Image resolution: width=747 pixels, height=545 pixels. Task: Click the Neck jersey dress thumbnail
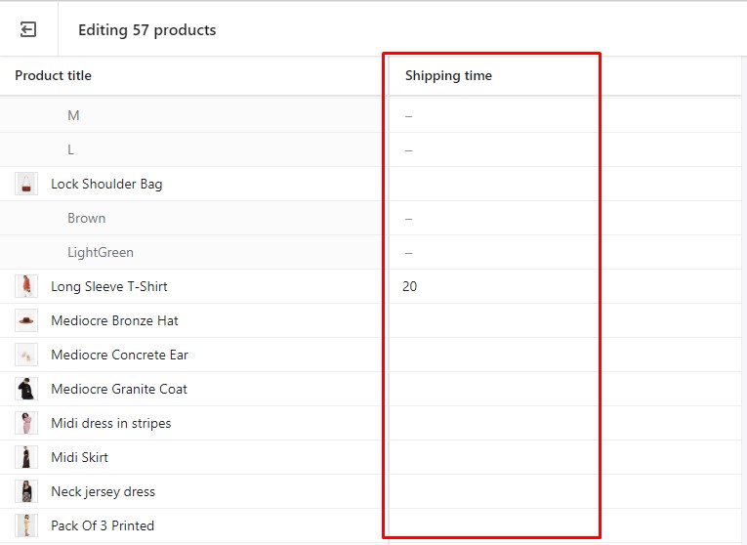click(x=26, y=491)
